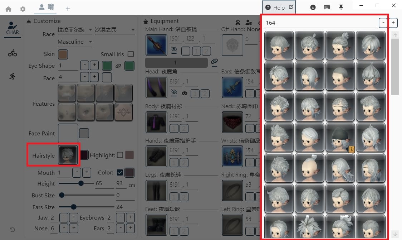Decrease hairstyle id with minus button
The image size is (402, 240).
click(x=383, y=23)
